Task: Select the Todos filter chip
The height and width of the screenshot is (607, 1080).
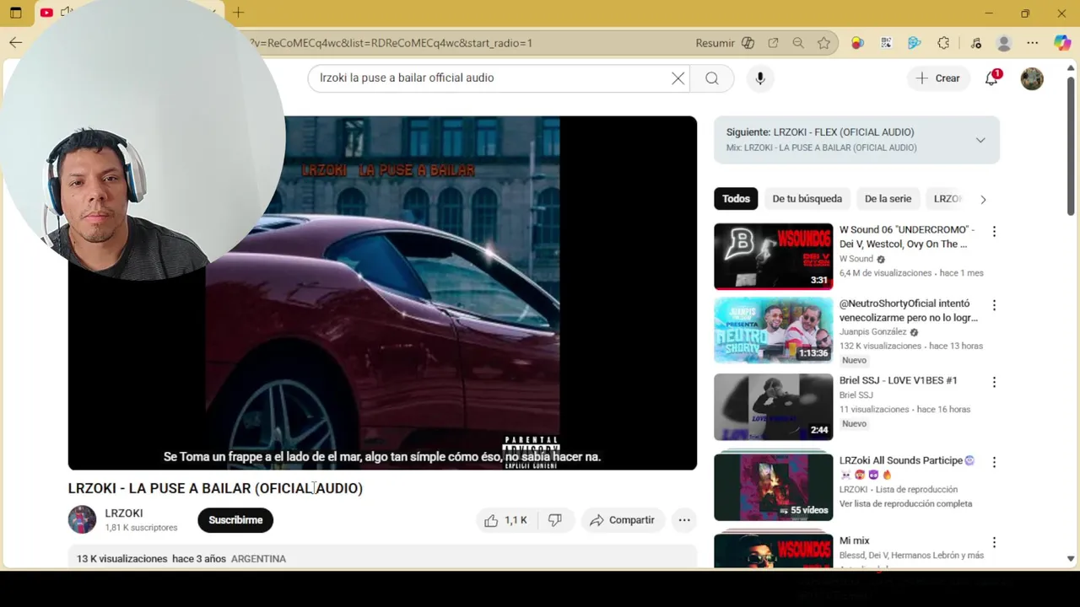Action: click(736, 199)
